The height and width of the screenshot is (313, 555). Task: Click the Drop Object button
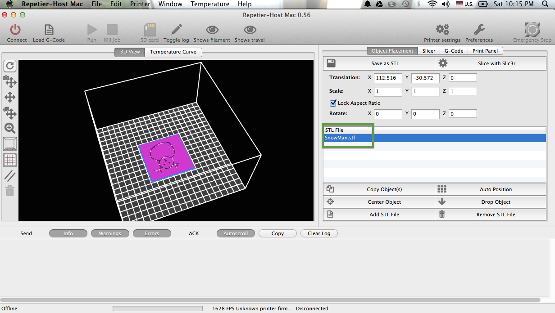click(491, 202)
